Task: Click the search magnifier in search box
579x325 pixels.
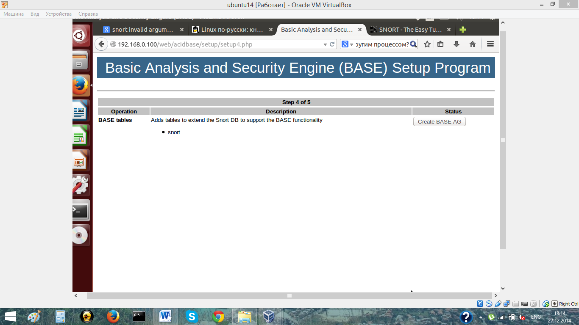Action: click(x=413, y=44)
